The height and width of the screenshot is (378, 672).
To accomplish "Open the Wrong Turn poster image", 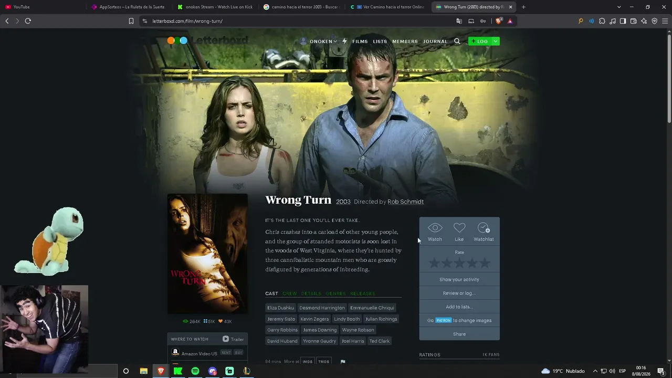I will coord(207,254).
